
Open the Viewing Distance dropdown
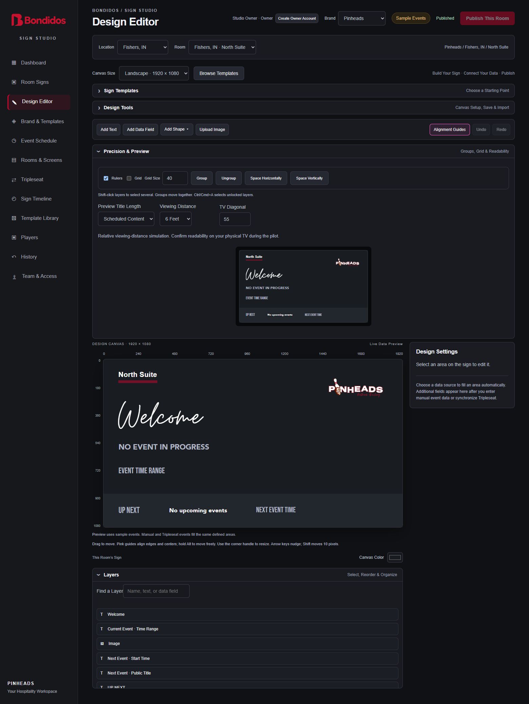pos(175,219)
